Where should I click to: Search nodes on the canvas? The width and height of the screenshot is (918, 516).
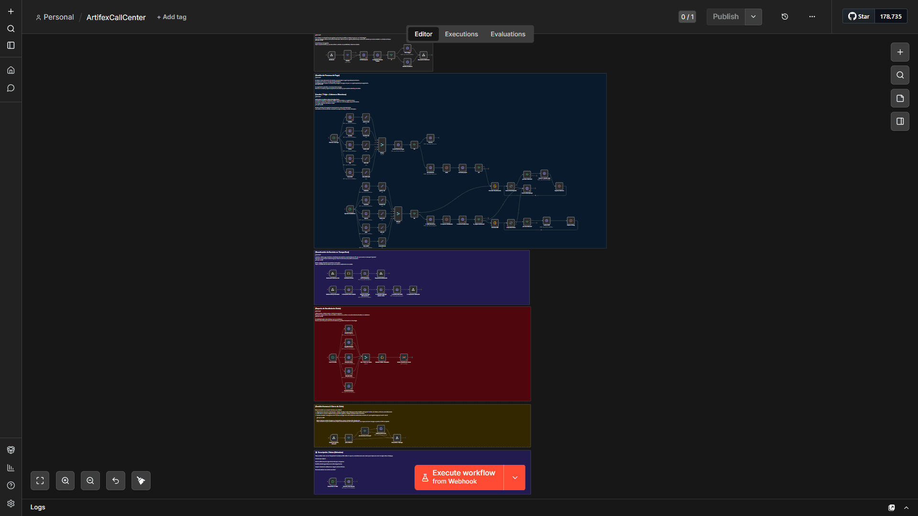(900, 75)
